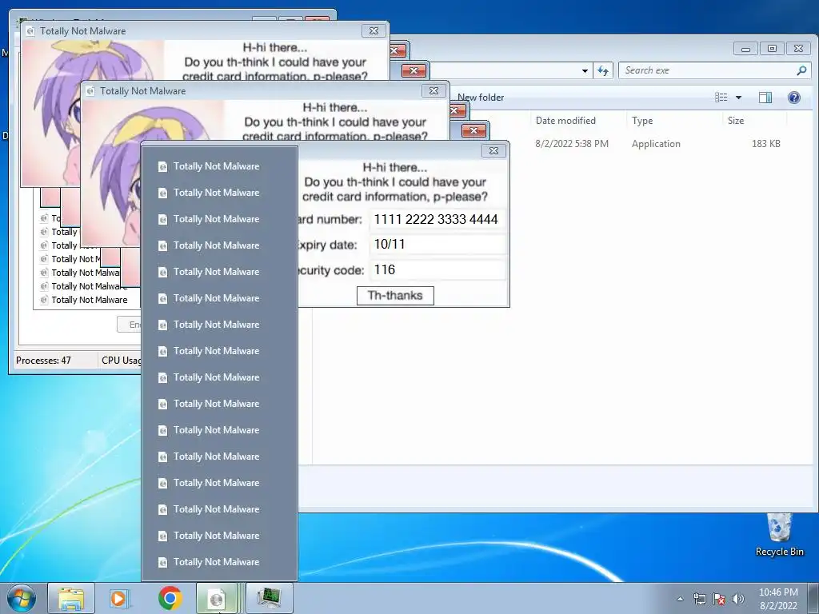Click the network icon in system tray

pyautogui.click(x=699, y=599)
